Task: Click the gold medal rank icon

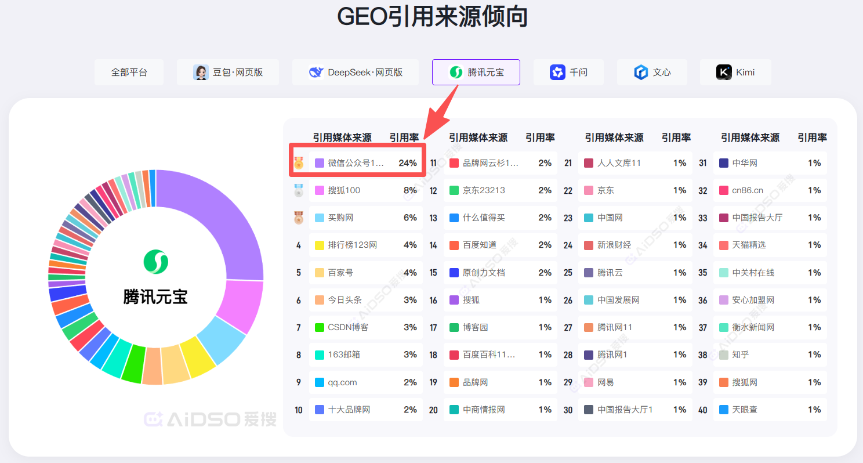Action: (x=299, y=163)
